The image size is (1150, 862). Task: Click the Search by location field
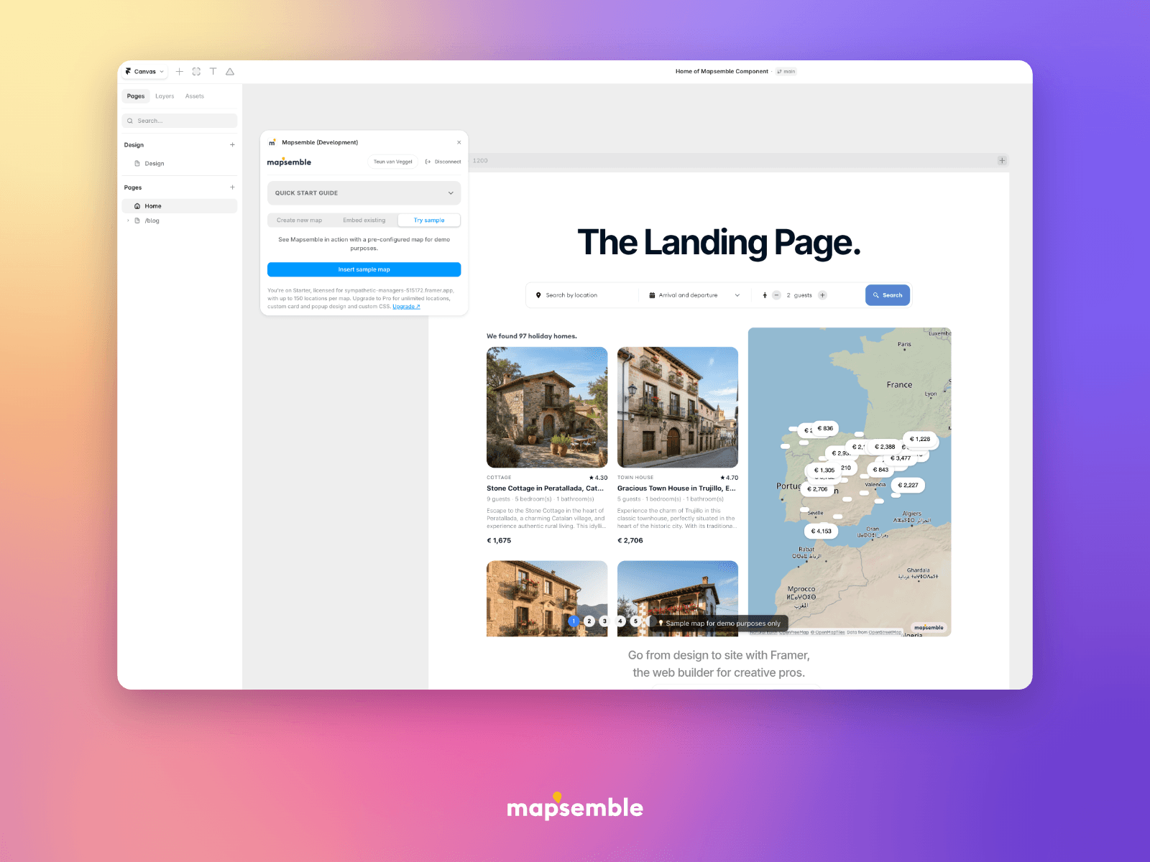pyautogui.click(x=582, y=295)
